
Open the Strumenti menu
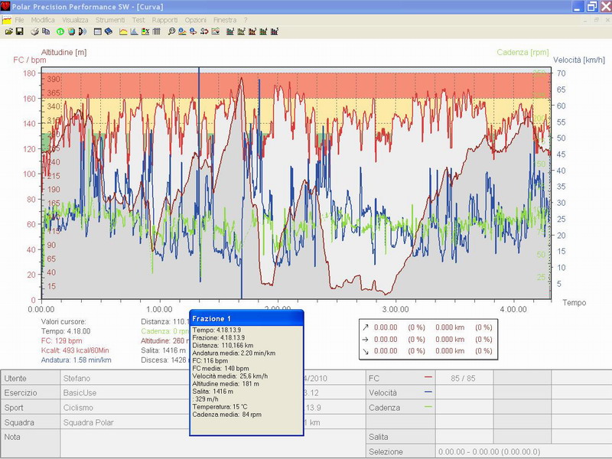pyautogui.click(x=110, y=18)
